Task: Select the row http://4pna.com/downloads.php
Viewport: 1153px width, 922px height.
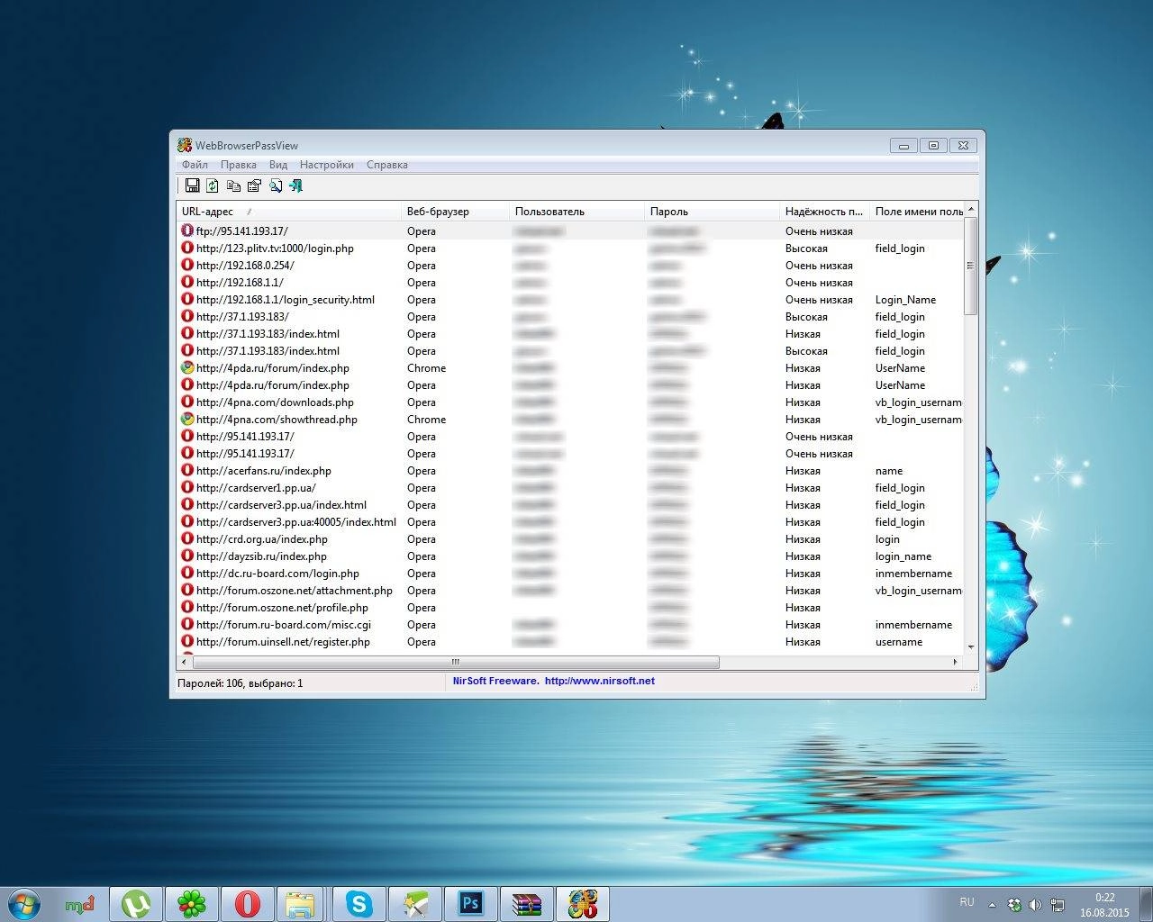Action: point(570,402)
